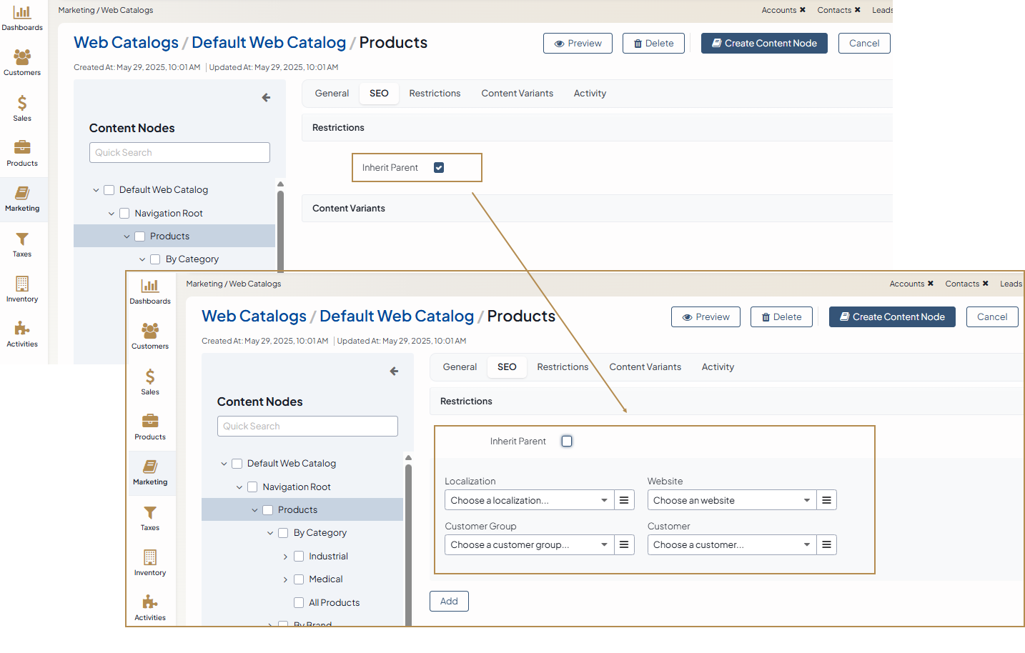Viewport: 1025px width, 653px height.
Task: Open the 'Choose a customer group...' dropdown
Action: pyautogui.click(x=529, y=545)
